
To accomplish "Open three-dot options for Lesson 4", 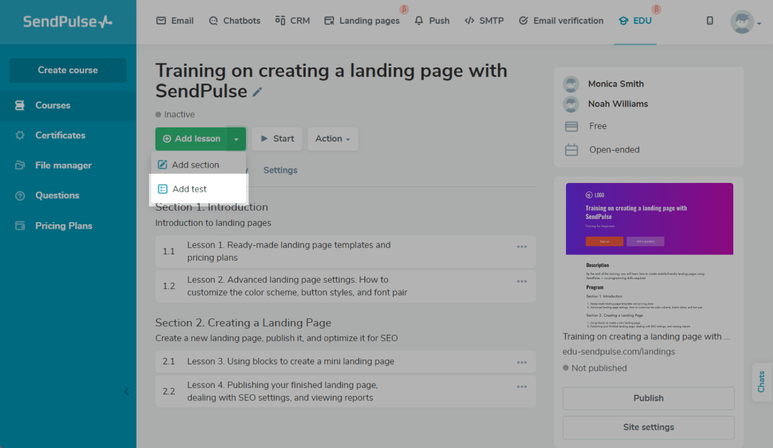I will [x=522, y=387].
